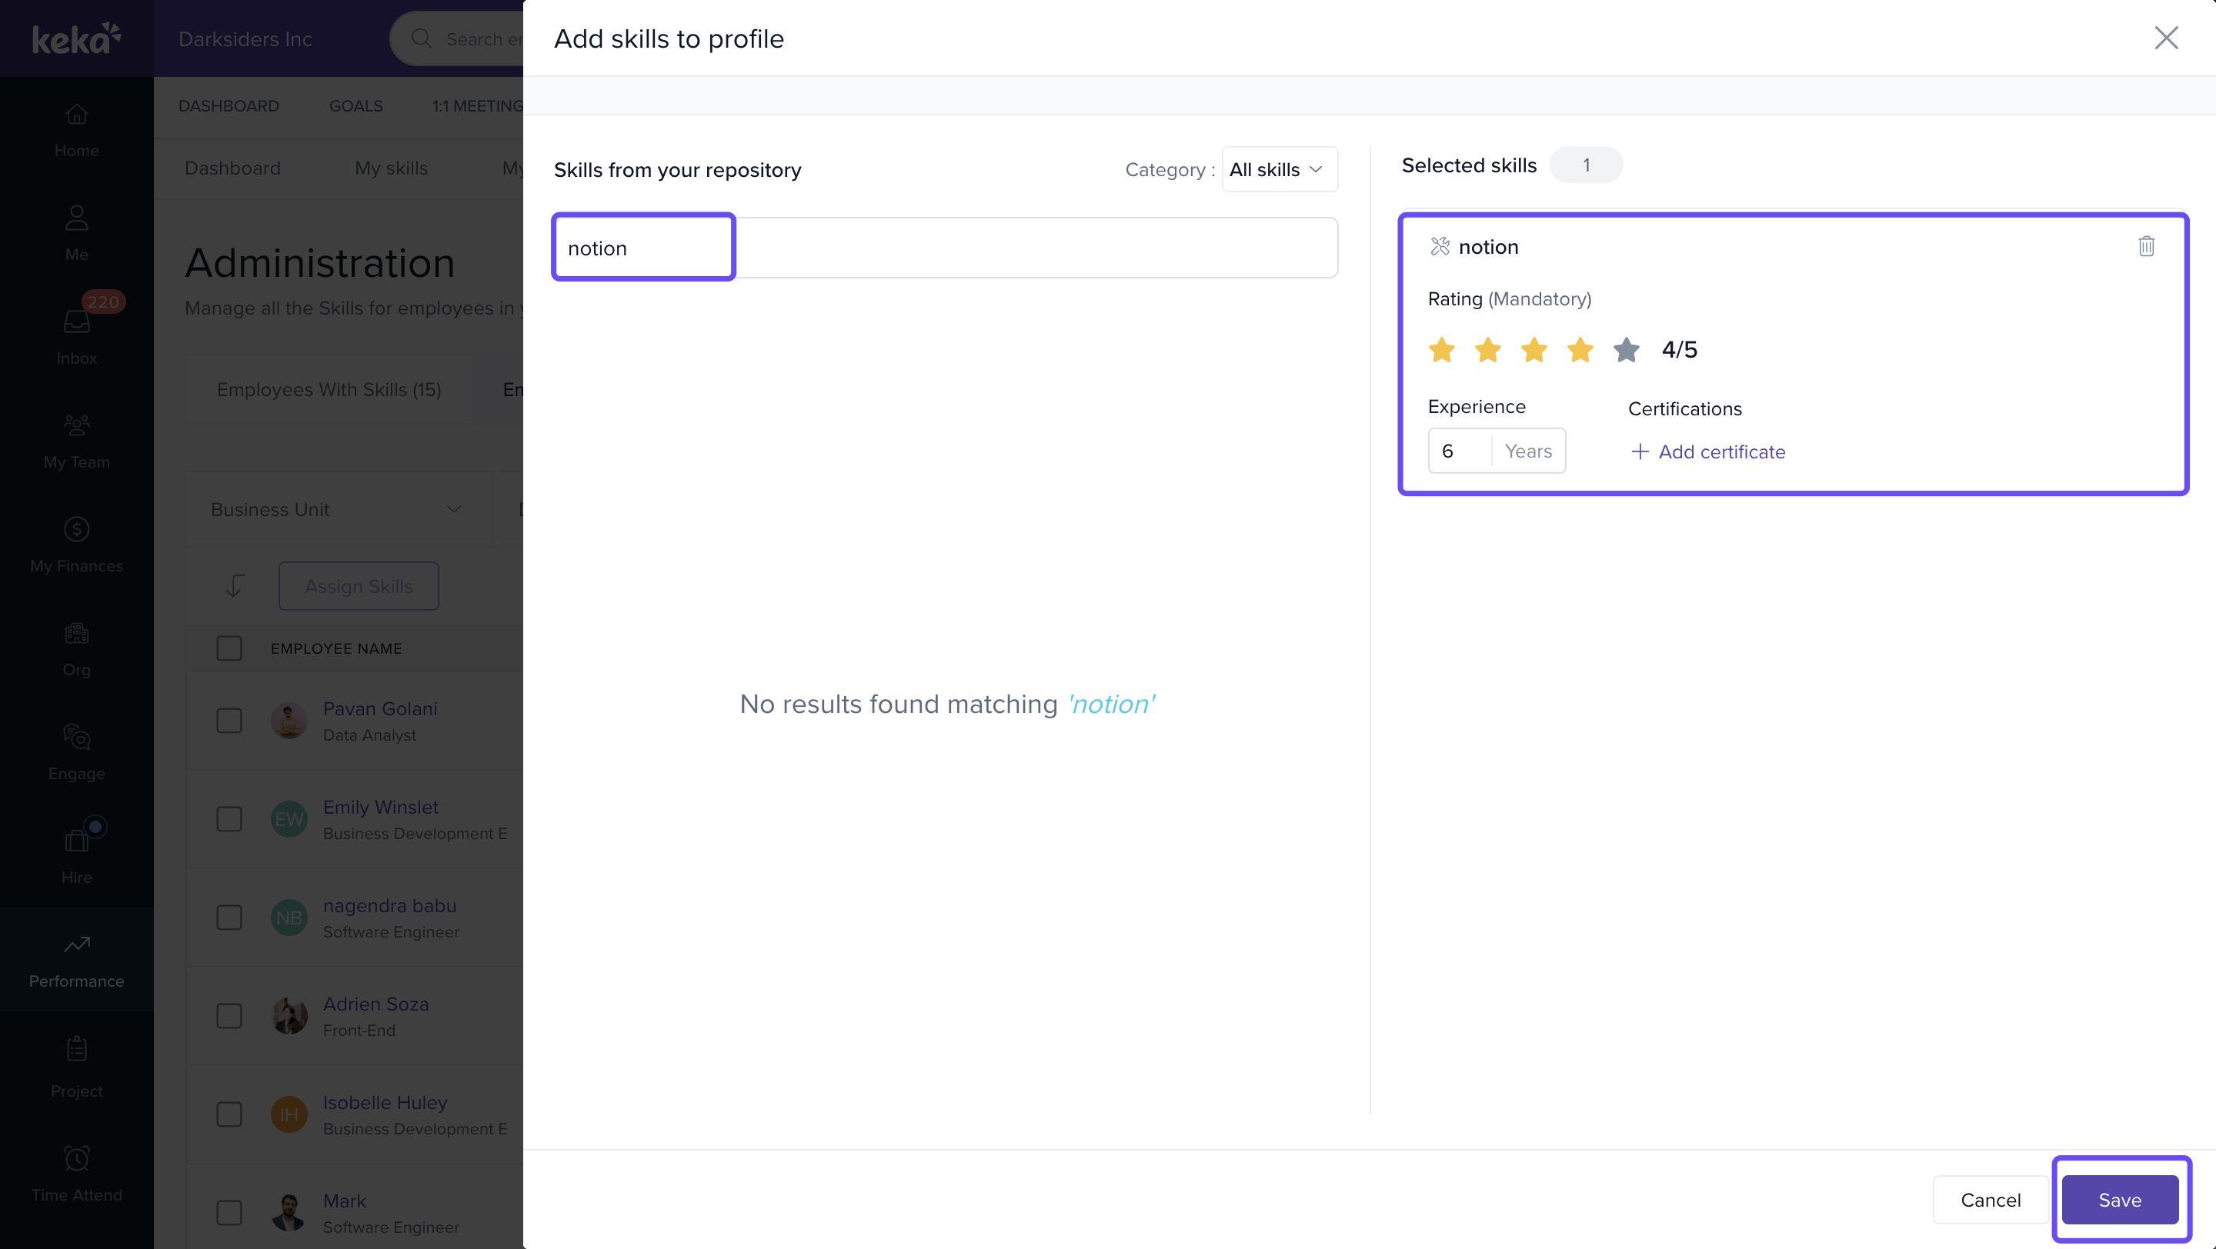Image resolution: width=2216 pixels, height=1249 pixels.
Task: Select Emily Winslet's row checkbox
Action: 229,818
